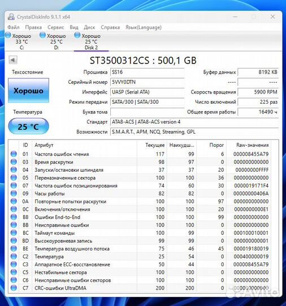This screenshot has height=306, width=286.
Task: Click the Текущее column header
Action: (x=152, y=145)
